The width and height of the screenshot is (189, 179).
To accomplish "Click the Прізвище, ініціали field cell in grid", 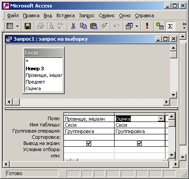I will [x=89, y=119].
